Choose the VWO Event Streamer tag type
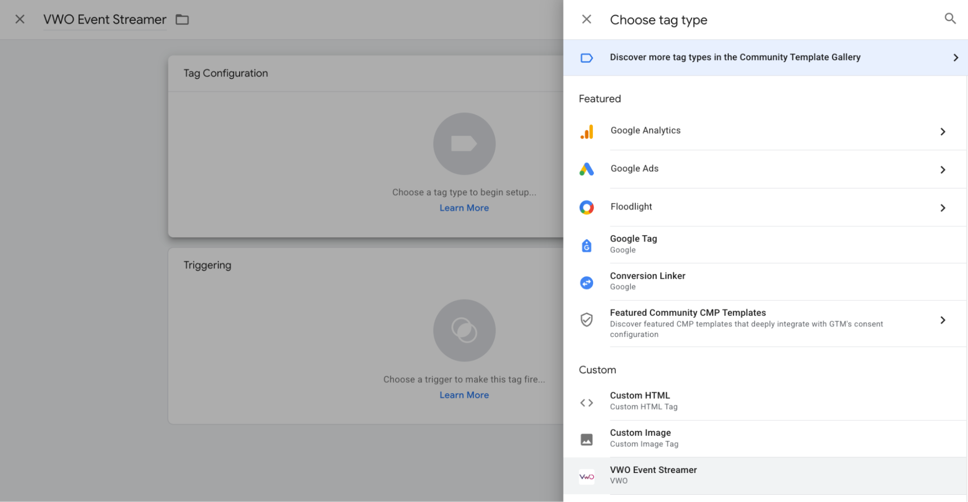This screenshot has width=968, height=502. click(765, 476)
